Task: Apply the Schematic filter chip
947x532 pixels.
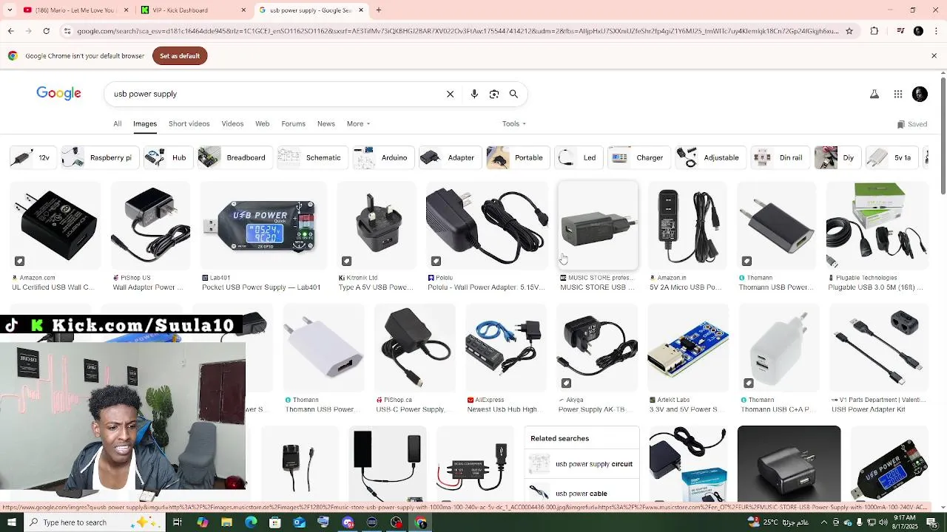Action: (312, 157)
